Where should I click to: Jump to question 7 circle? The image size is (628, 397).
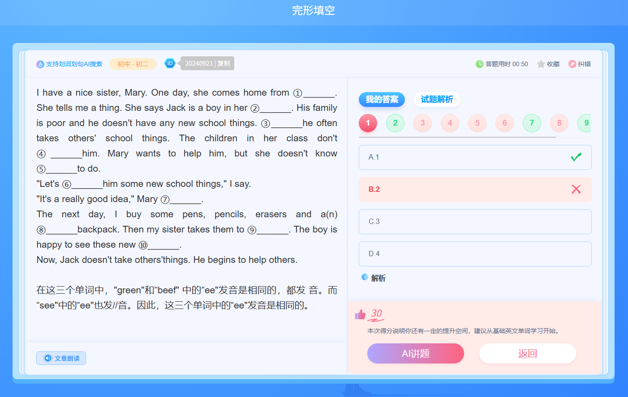532,123
